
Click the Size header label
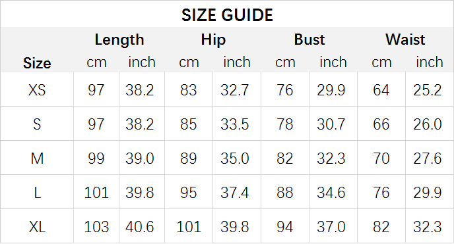tap(37, 63)
